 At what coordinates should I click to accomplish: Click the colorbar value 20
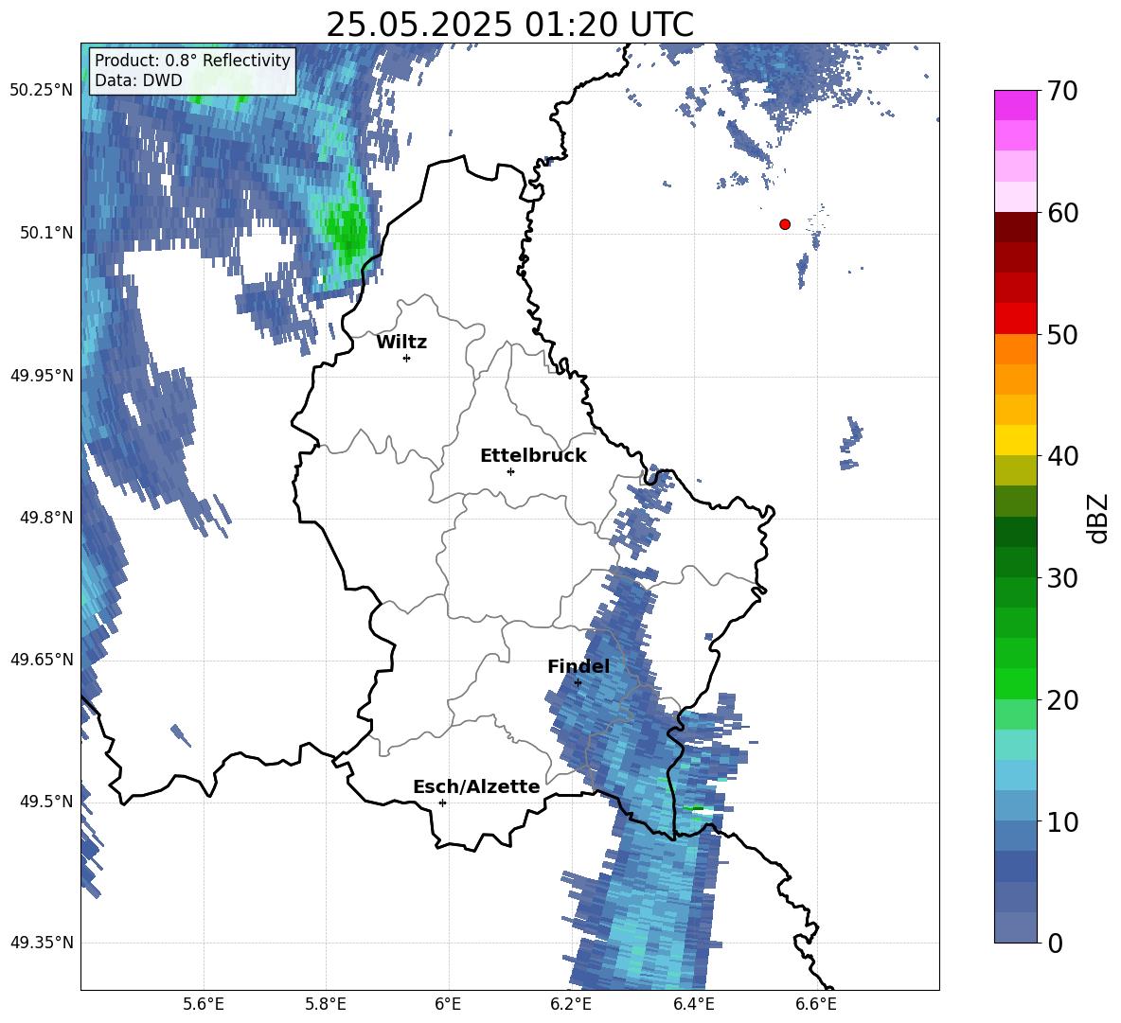(x=1062, y=699)
